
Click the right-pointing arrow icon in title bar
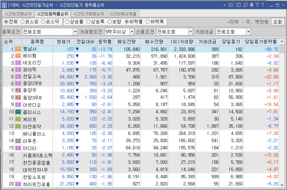point(224,5)
